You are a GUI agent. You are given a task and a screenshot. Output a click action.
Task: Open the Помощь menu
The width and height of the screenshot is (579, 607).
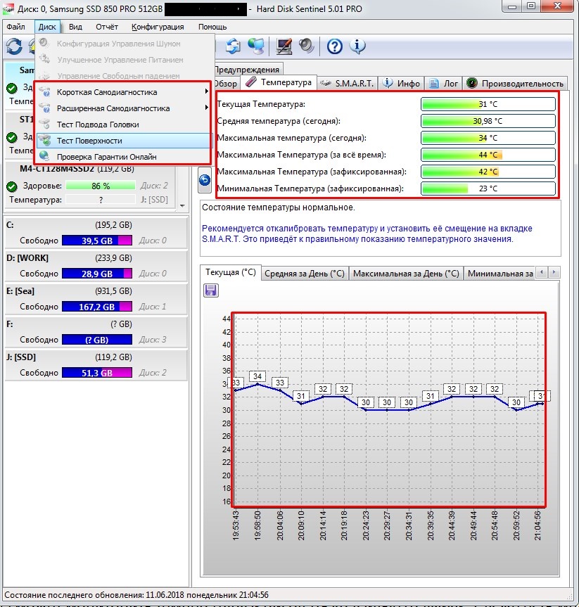coord(212,27)
